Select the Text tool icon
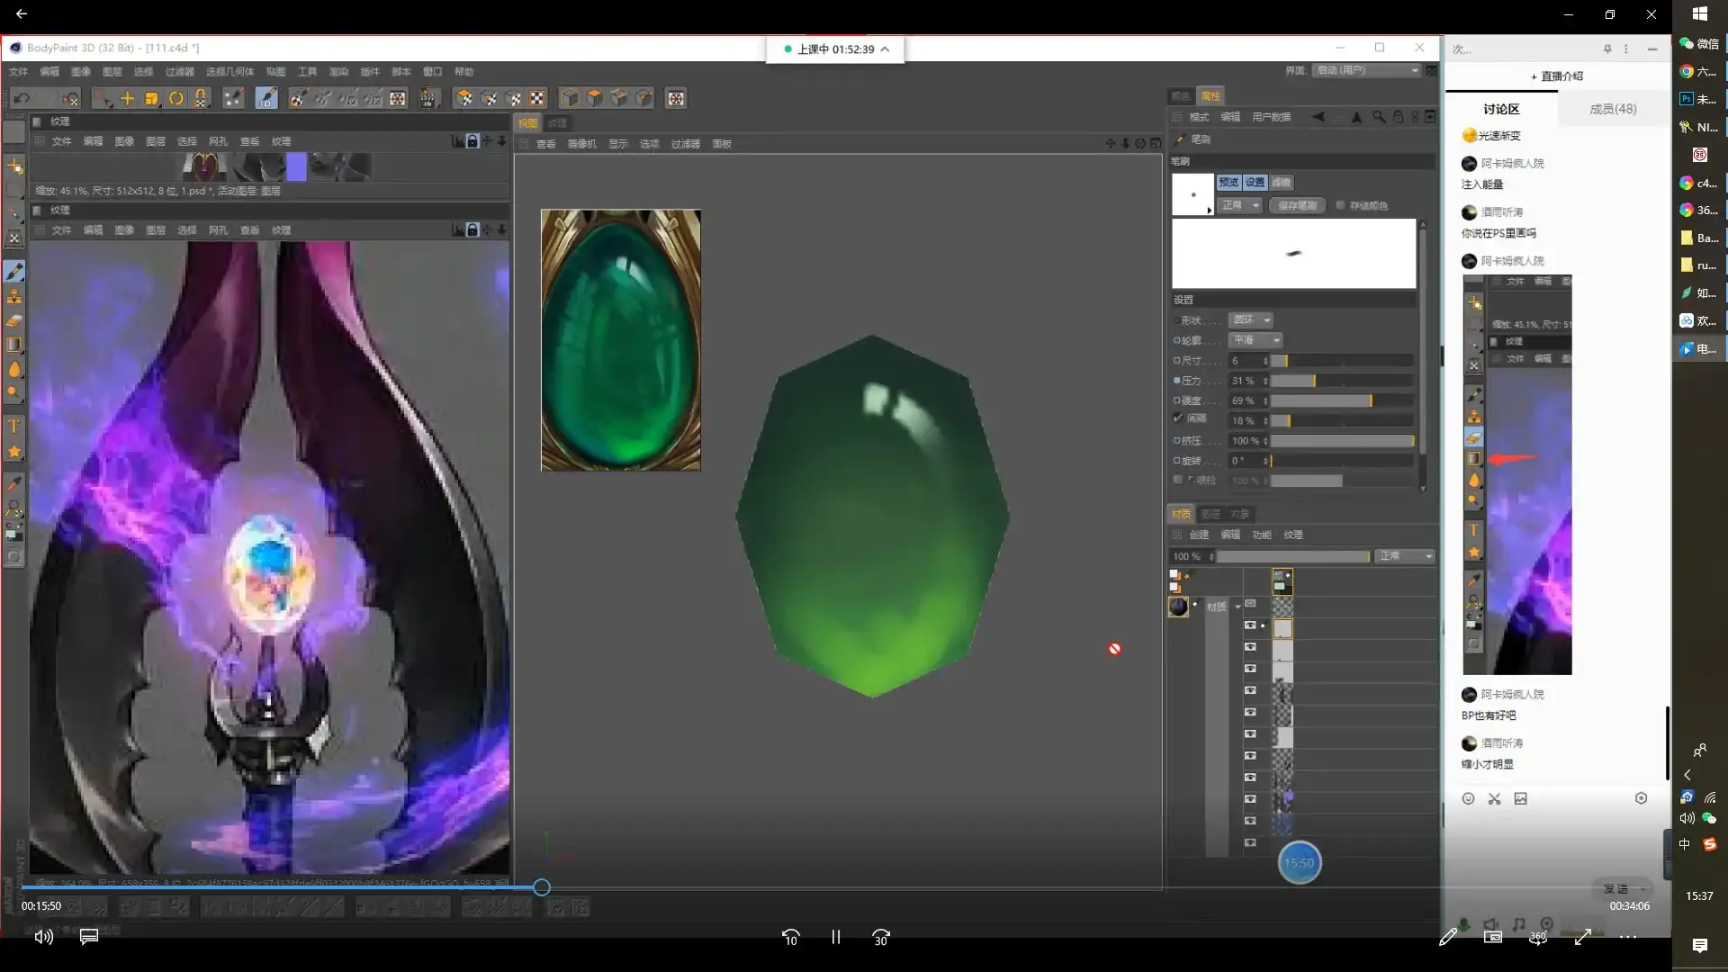This screenshot has height=972, width=1728. [14, 426]
